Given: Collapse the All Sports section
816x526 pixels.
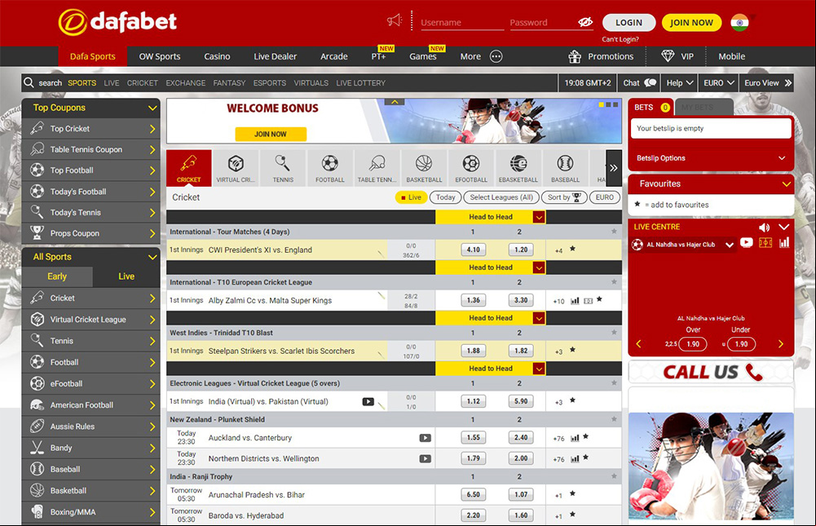Looking at the screenshot, I should [152, 257].
